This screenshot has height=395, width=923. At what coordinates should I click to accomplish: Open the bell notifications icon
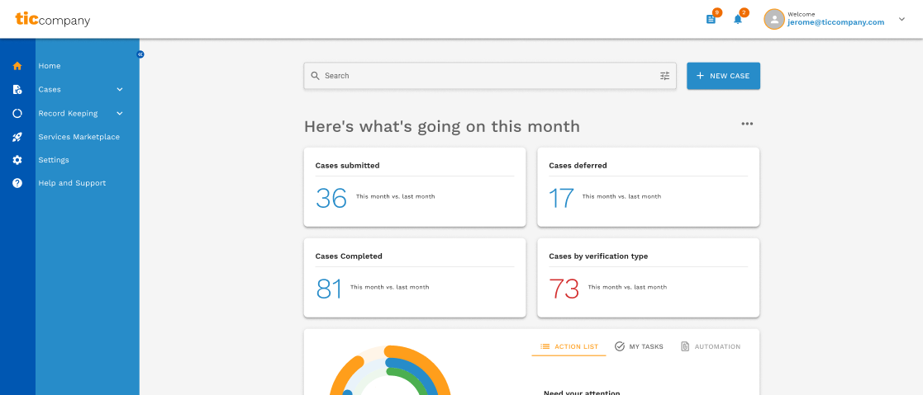point(738,19)
